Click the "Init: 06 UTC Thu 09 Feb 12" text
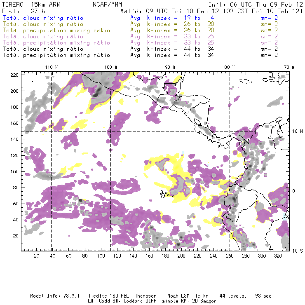 (x=256, y=5)
